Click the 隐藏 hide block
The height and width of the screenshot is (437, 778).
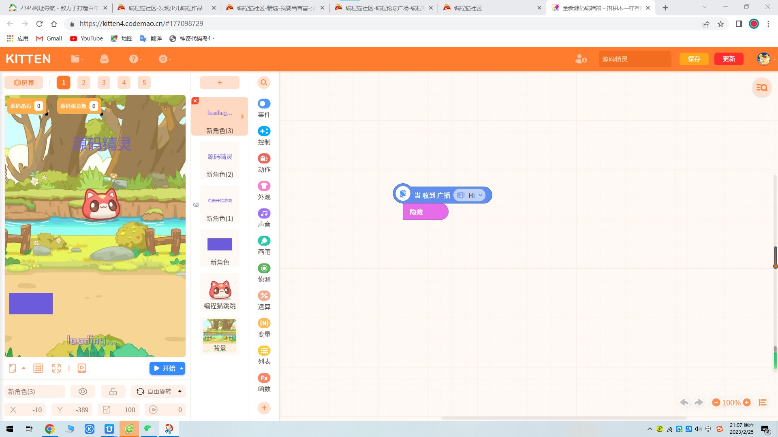[425, 212]
